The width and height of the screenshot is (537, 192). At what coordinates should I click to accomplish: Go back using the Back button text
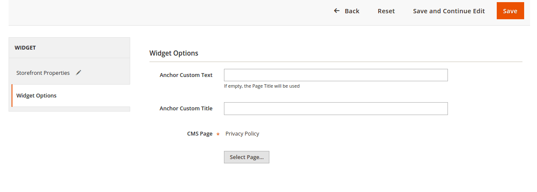pyautogui.click(x=352, y=11)
